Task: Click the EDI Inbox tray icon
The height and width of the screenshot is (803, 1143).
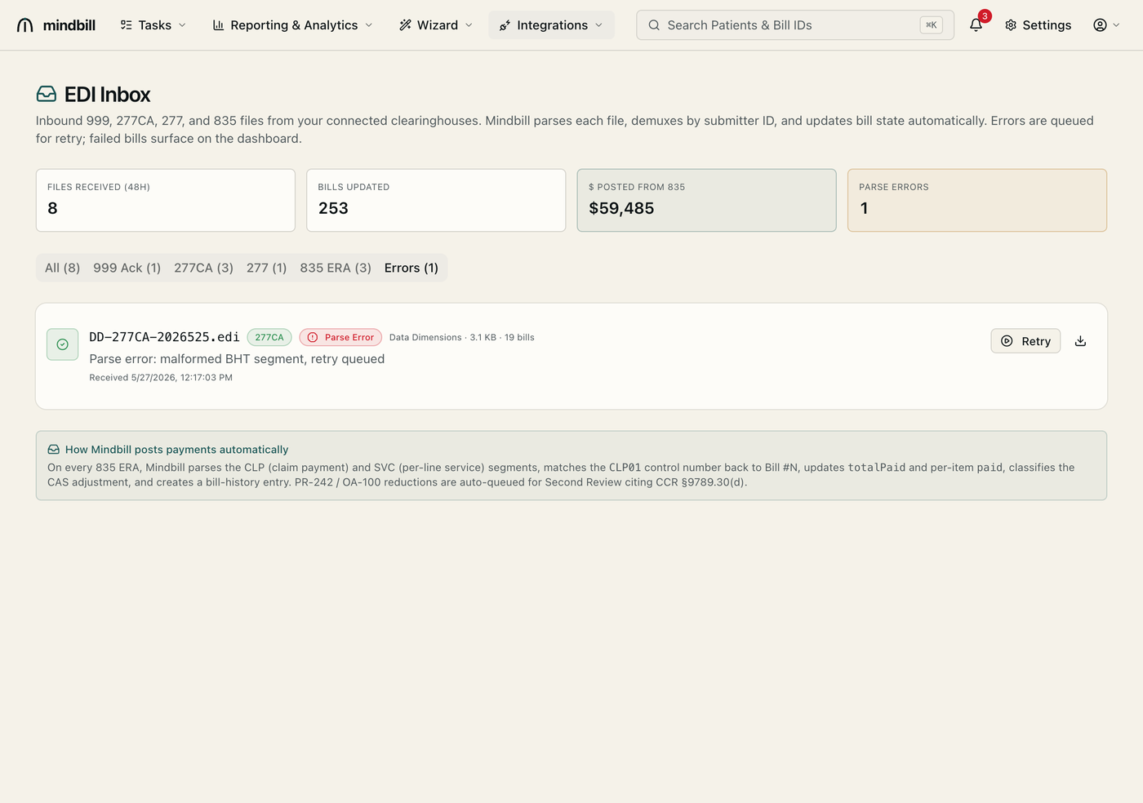Action: click(47, 95)
